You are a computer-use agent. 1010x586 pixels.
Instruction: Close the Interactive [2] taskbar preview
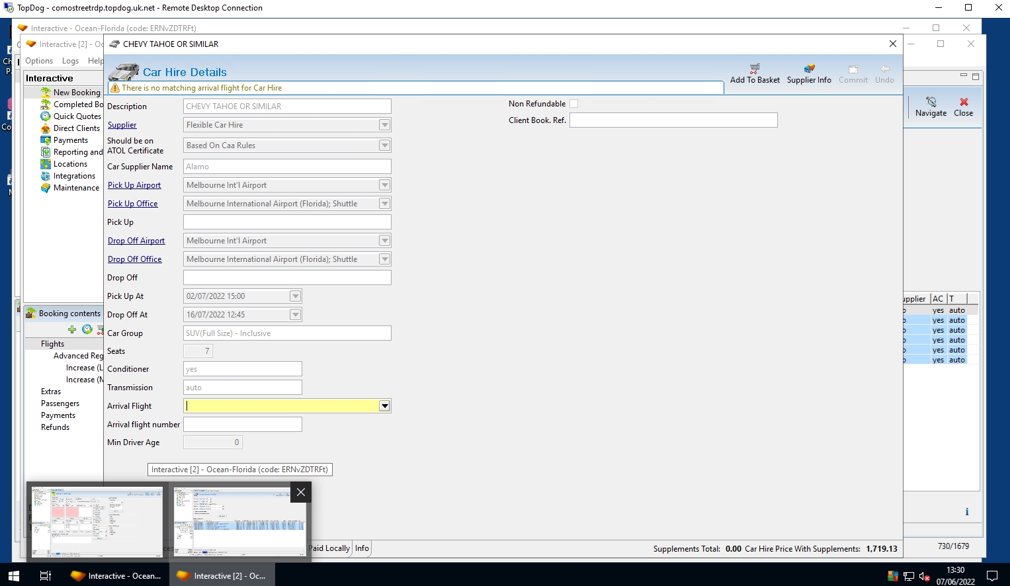pyautogui.click(x=301, y=492)
